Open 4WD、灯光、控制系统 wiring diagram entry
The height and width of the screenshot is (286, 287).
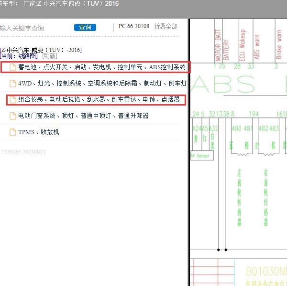[102, 84]
